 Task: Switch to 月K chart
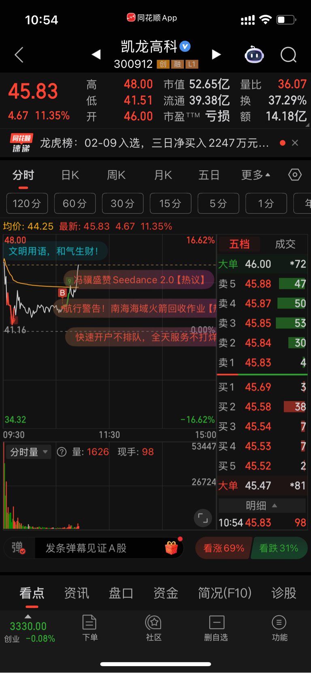click(163, 175)
